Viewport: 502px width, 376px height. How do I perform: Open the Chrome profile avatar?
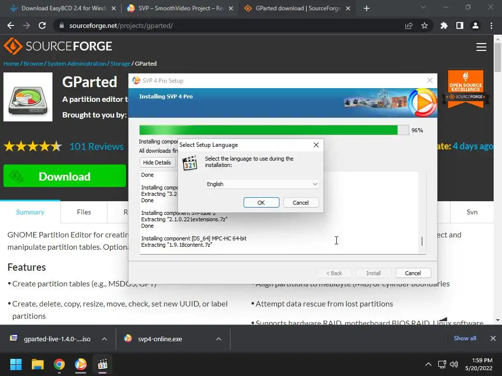476,25
